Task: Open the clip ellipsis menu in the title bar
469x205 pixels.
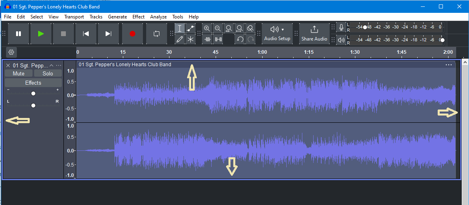Action: [x=449, y=65]
